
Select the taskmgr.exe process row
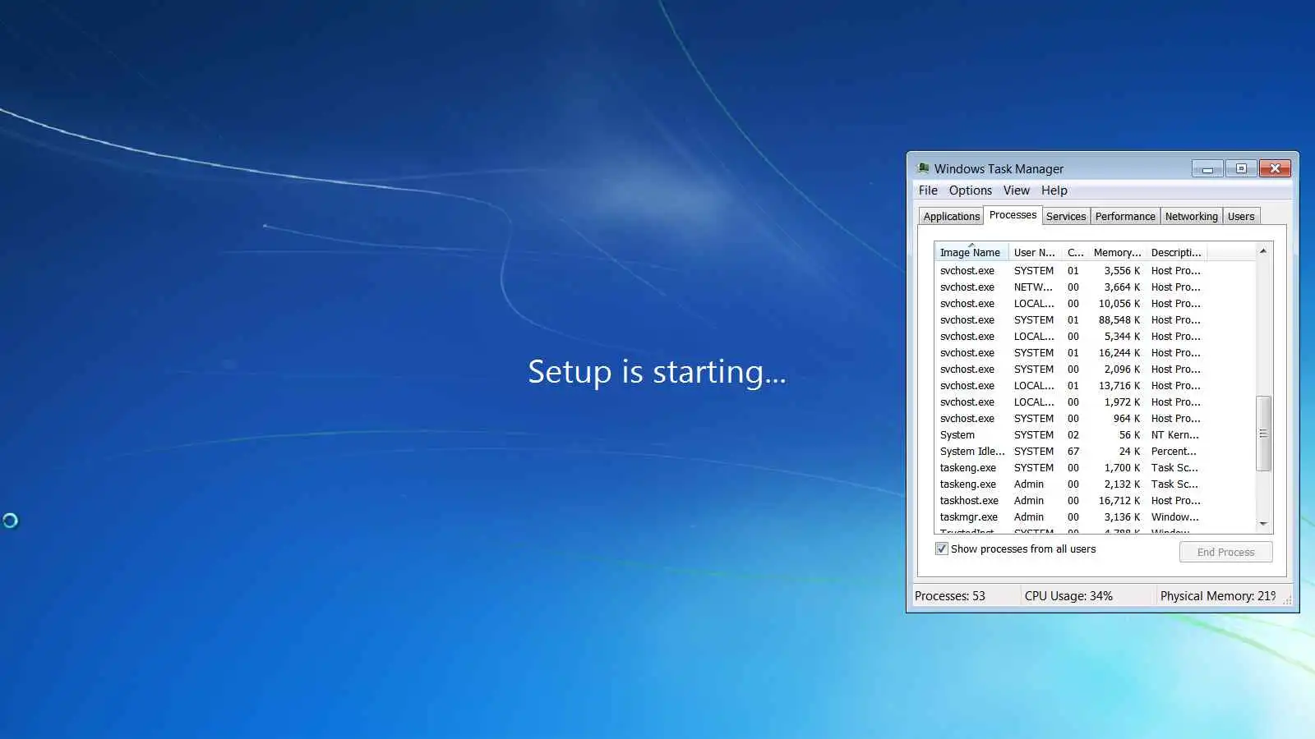[1095, 517]
